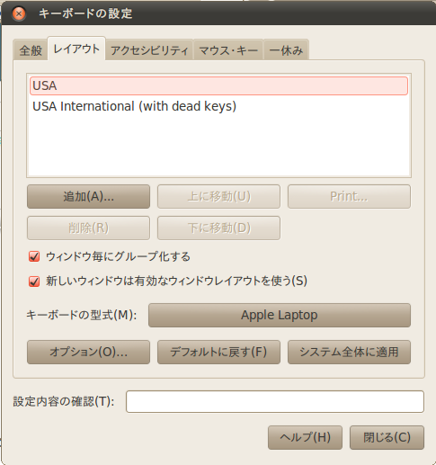Open the Apple Laptop keyboard model selector
Viewport: 436px width, 465px height.
pos(280,316)
